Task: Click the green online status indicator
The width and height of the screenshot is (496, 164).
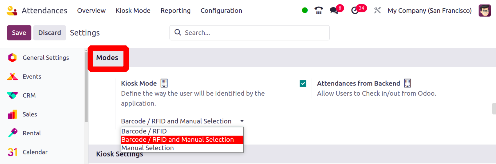Action: [305, 10]
